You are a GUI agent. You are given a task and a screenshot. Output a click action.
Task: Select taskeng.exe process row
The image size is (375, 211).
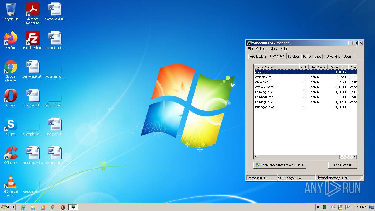point(305,92)
